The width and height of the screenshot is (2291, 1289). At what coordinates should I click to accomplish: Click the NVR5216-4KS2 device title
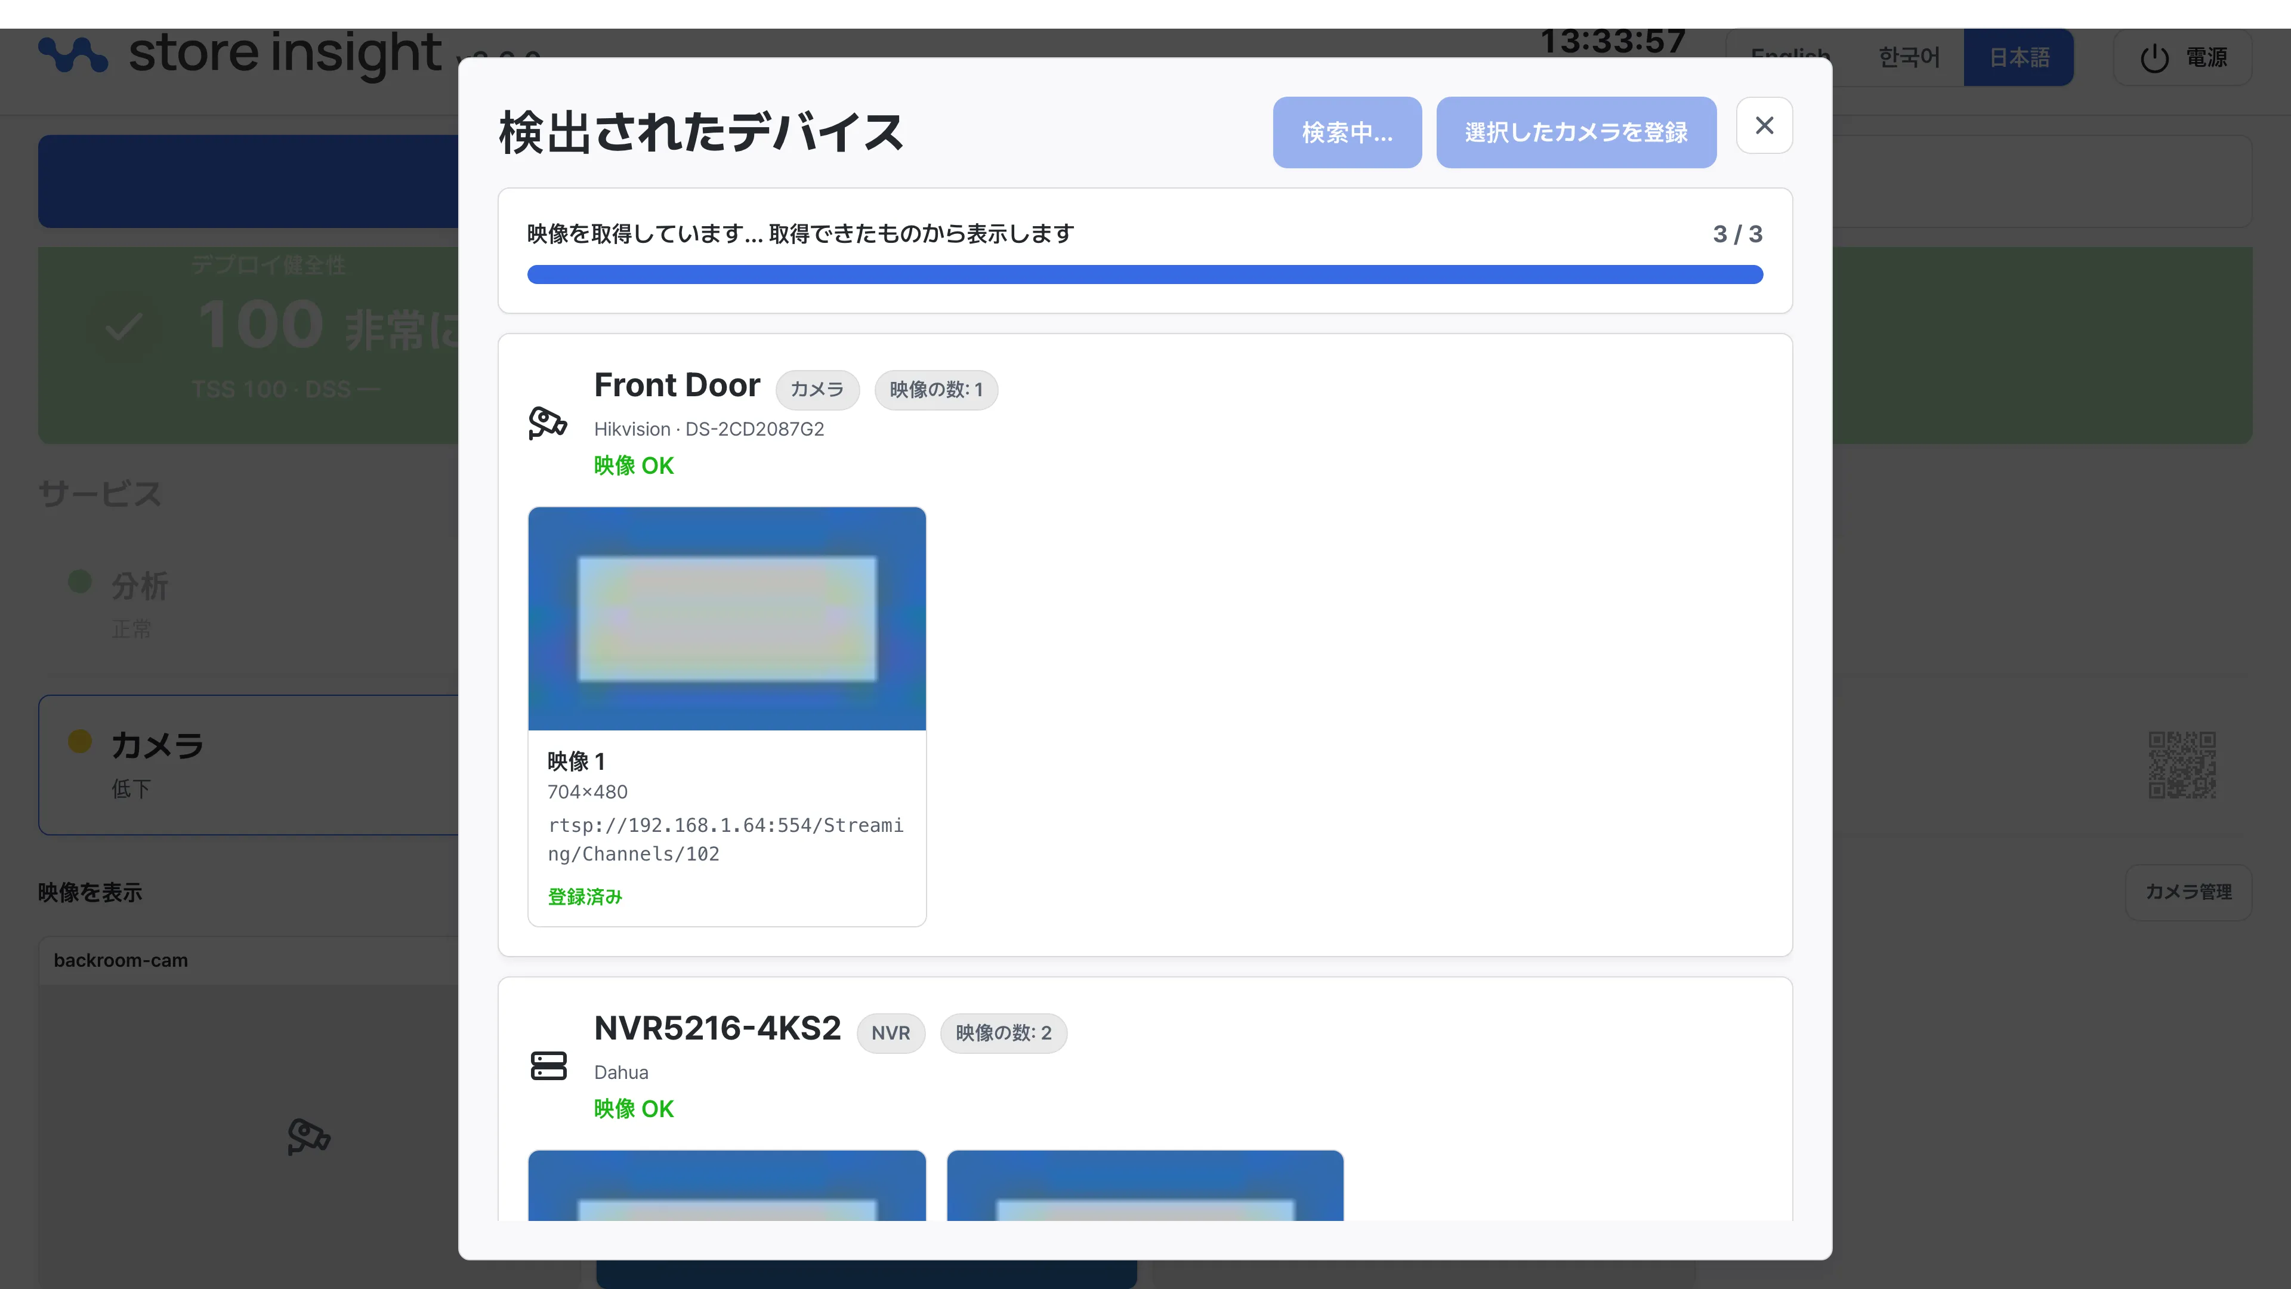pyautogui.click(x=717, y=1028)
